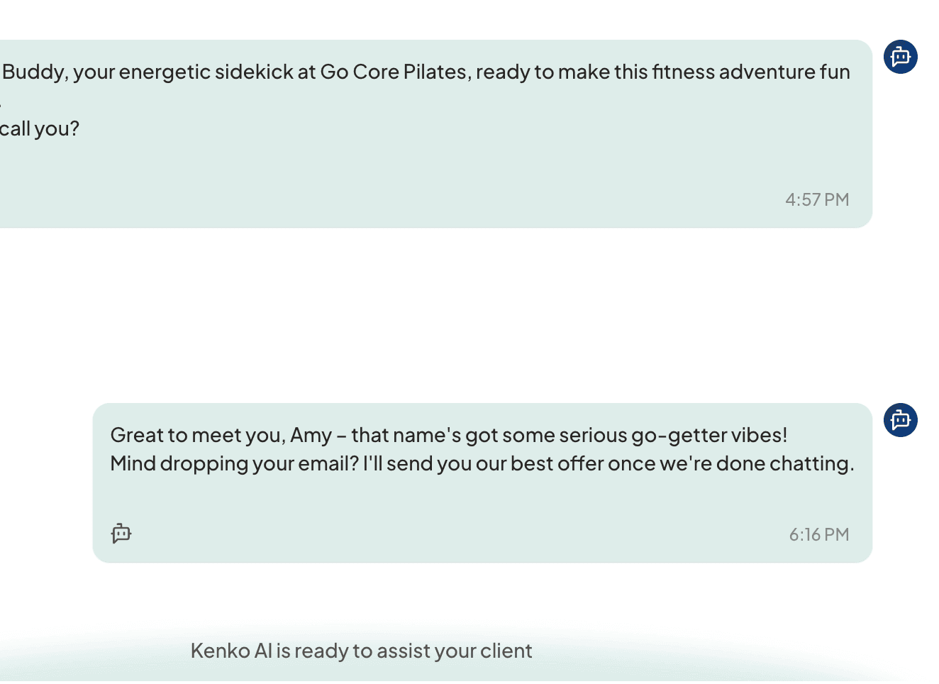Click the small robot icon inside the Amy message
Screen dimensions: 939x684
point(121,533)
